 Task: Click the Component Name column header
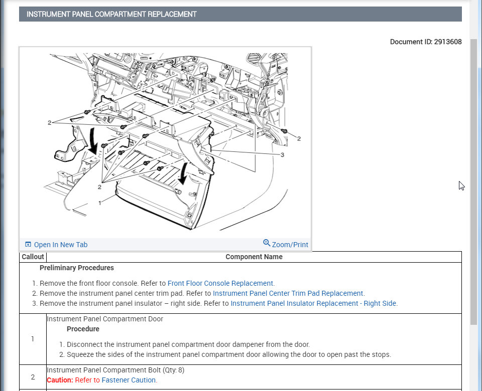[254, 257]
